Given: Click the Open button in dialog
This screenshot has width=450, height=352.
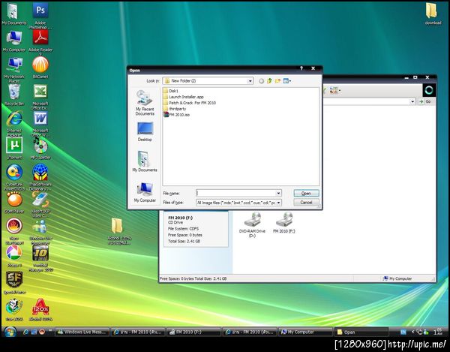Looking at the screenshot, I should click(x=306, y=193).
